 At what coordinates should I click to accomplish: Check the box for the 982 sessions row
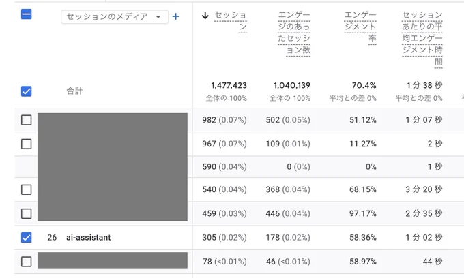(x=27, y=120)
